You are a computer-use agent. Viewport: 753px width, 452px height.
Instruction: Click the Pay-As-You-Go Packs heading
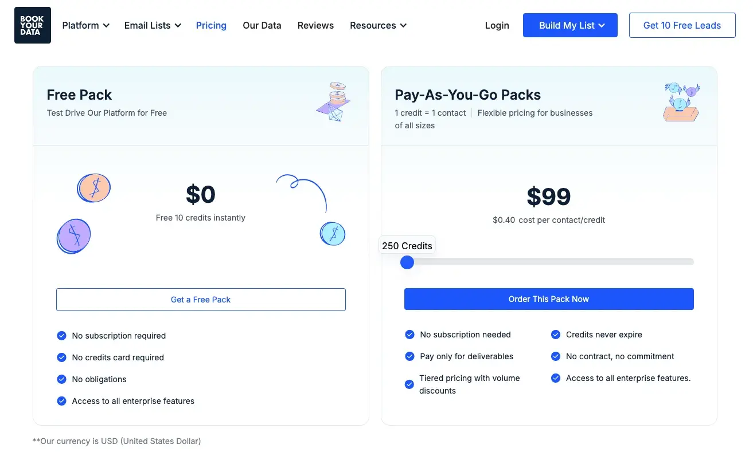[468, 95]
